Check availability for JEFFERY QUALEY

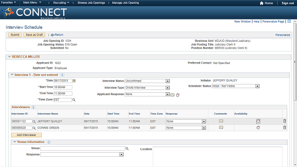(258, 121)
